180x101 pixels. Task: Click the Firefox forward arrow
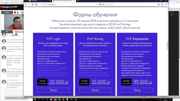(x=29, y=4)
